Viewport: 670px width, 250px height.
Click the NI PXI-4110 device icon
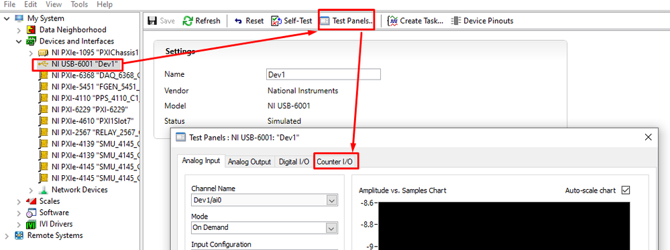tap(43, 98)
